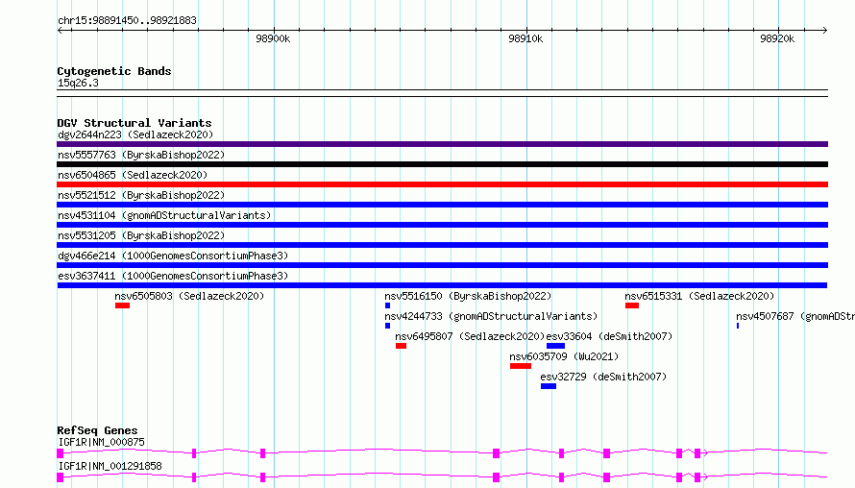Click IGF1R NM_001291858 exon at far left
The width and height of the screenshot is (855, 488).
click(x=60, y=477)
